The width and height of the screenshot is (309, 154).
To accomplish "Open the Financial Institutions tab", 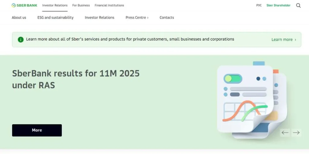I will point(109,5).
